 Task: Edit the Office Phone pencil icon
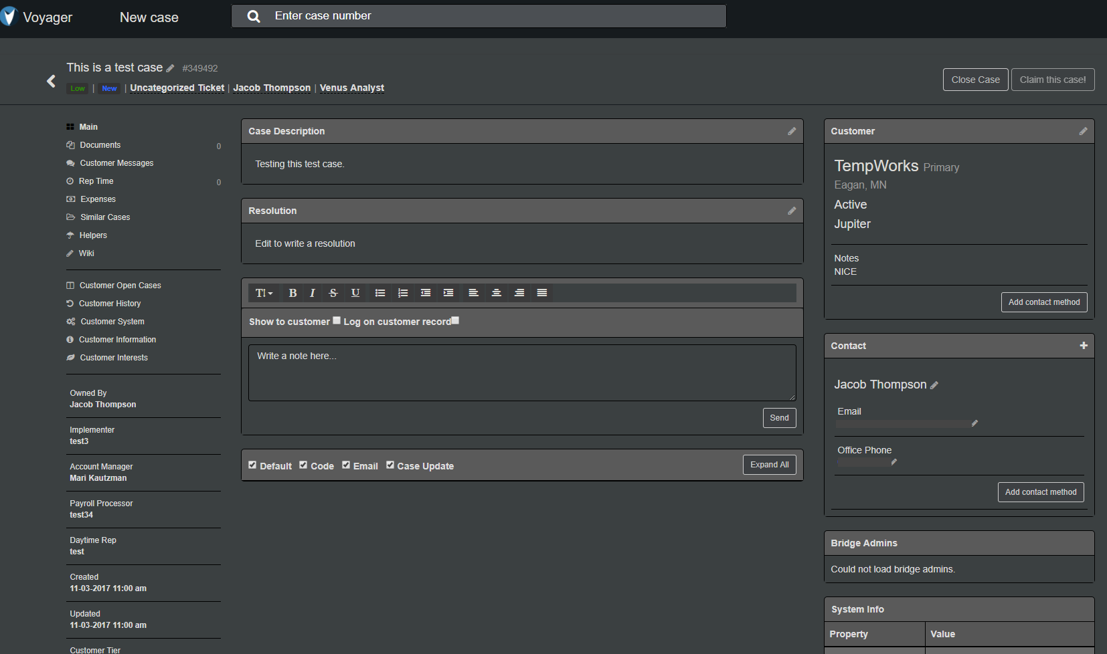pyautogui.click(x=893, y=461)
